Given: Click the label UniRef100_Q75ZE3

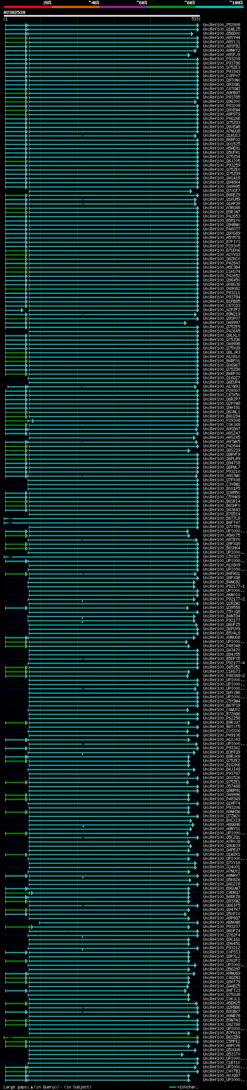Looking at the screenshot, I should (x=222, y=68).
